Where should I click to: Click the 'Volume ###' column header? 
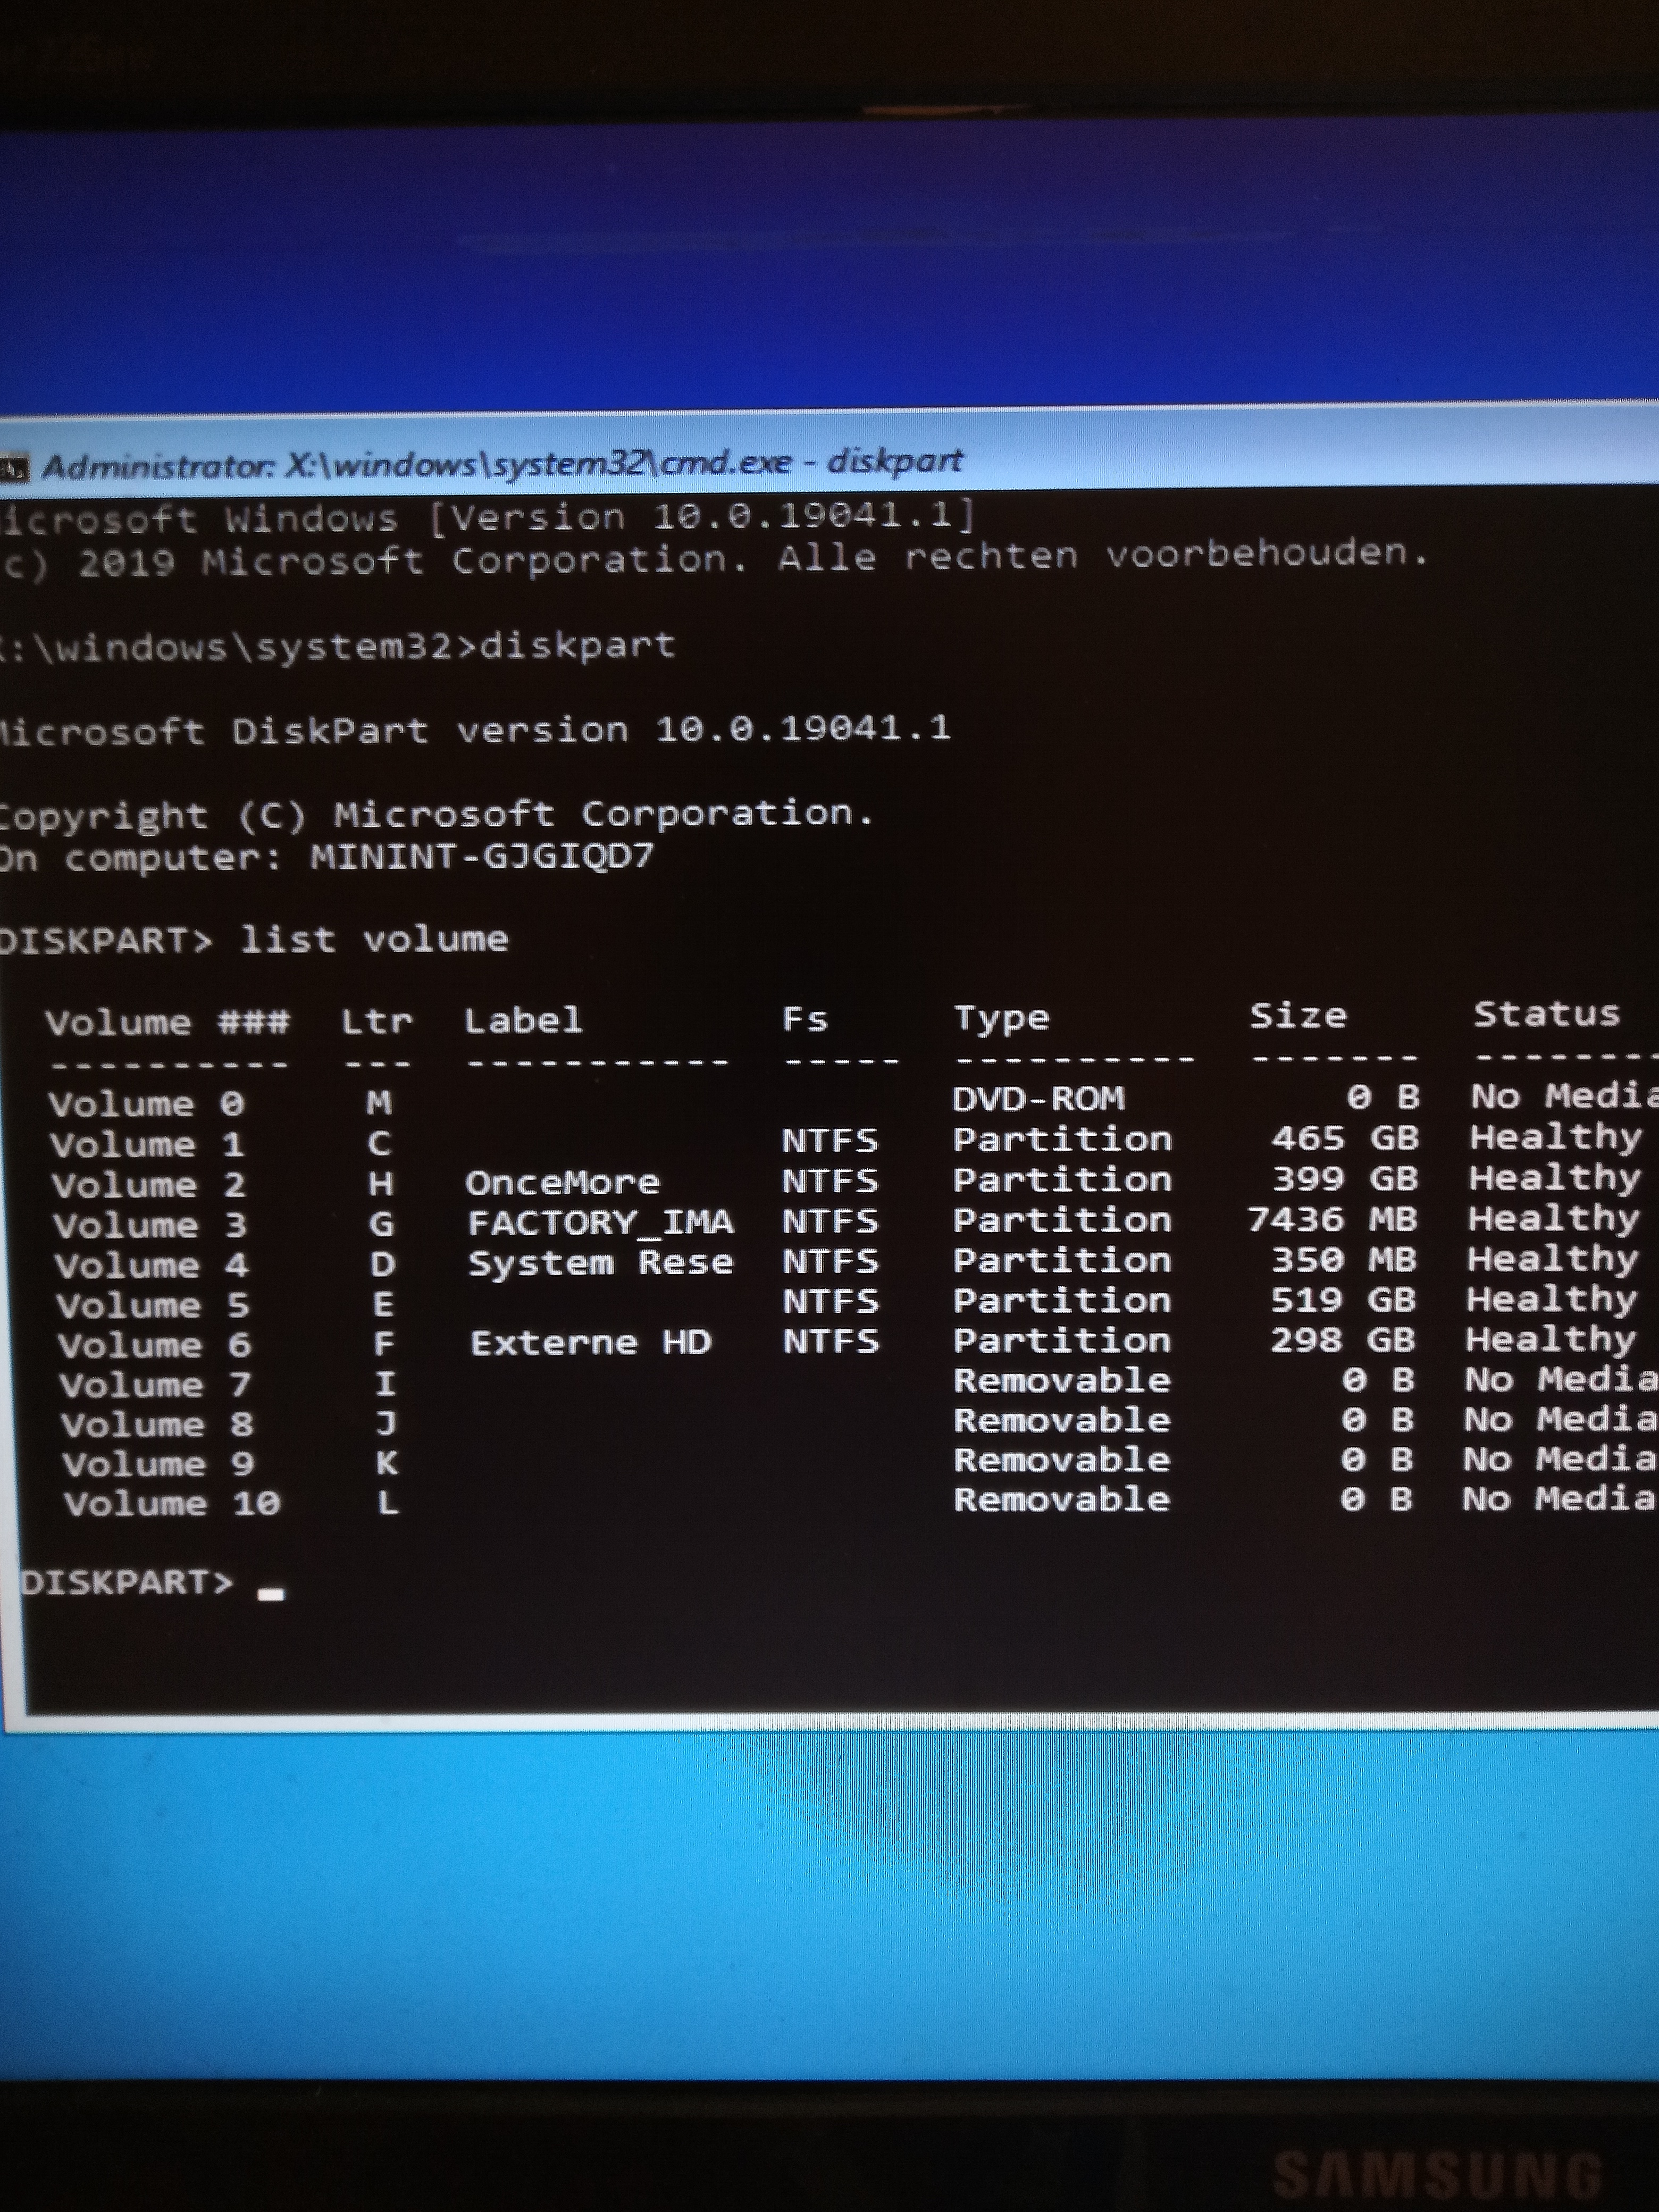tap(168, 1022)
